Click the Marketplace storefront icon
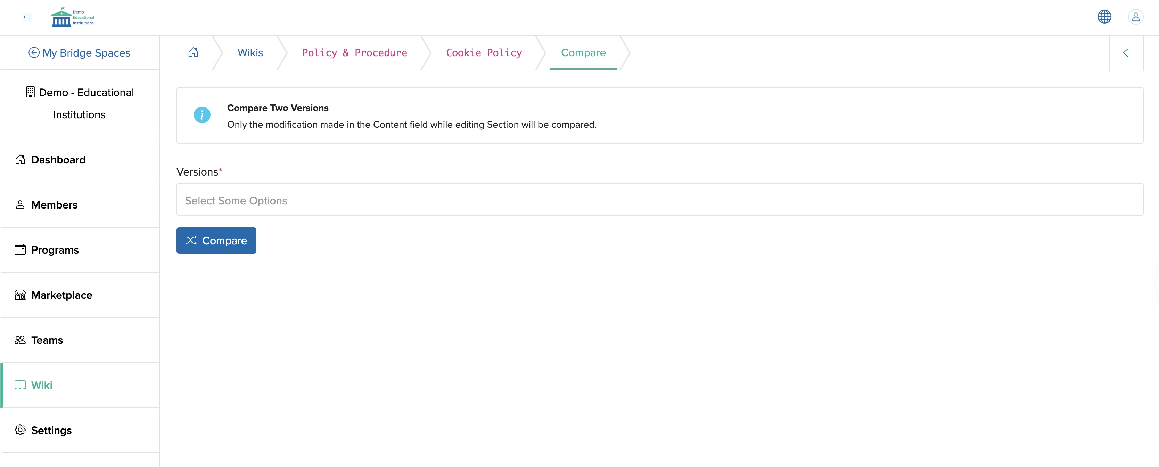The image size is (1159, 467). point(20,295)
